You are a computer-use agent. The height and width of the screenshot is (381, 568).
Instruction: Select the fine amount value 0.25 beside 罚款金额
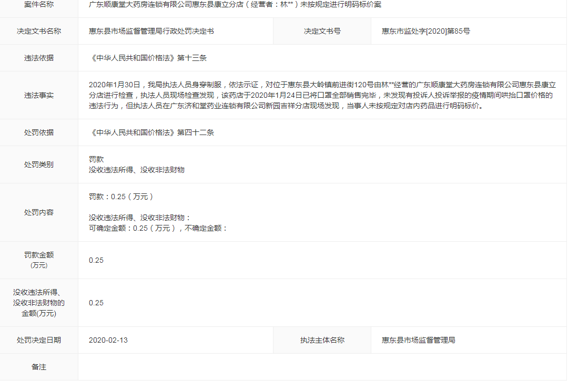(x=96, y=260)
